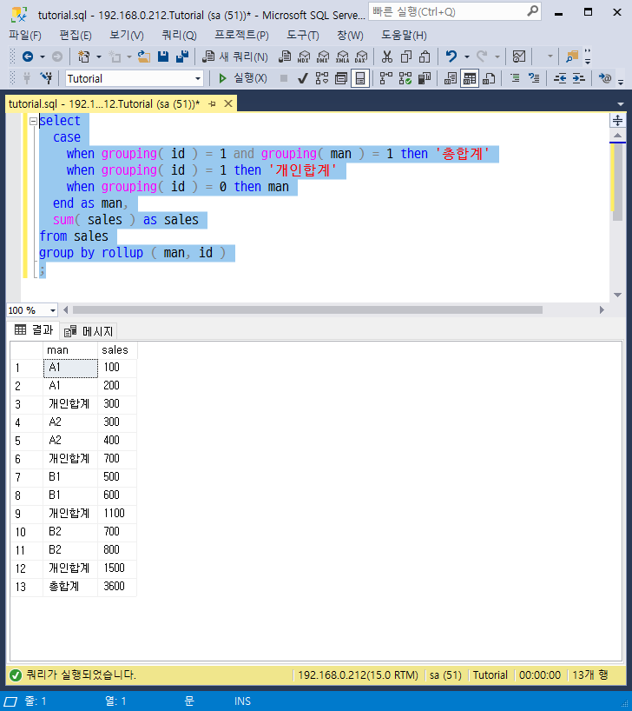
Task: Click the editor horizontal scrollbar thumb
Action: 307,310
